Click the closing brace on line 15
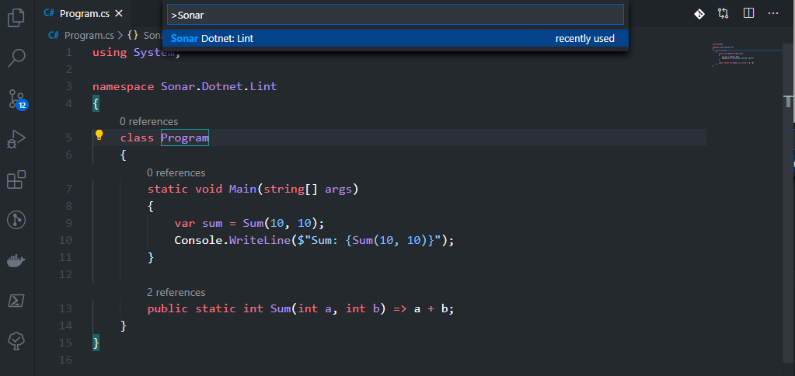This screenshot has width=795, height=376. pyautogui.click(x=96, y=343)
